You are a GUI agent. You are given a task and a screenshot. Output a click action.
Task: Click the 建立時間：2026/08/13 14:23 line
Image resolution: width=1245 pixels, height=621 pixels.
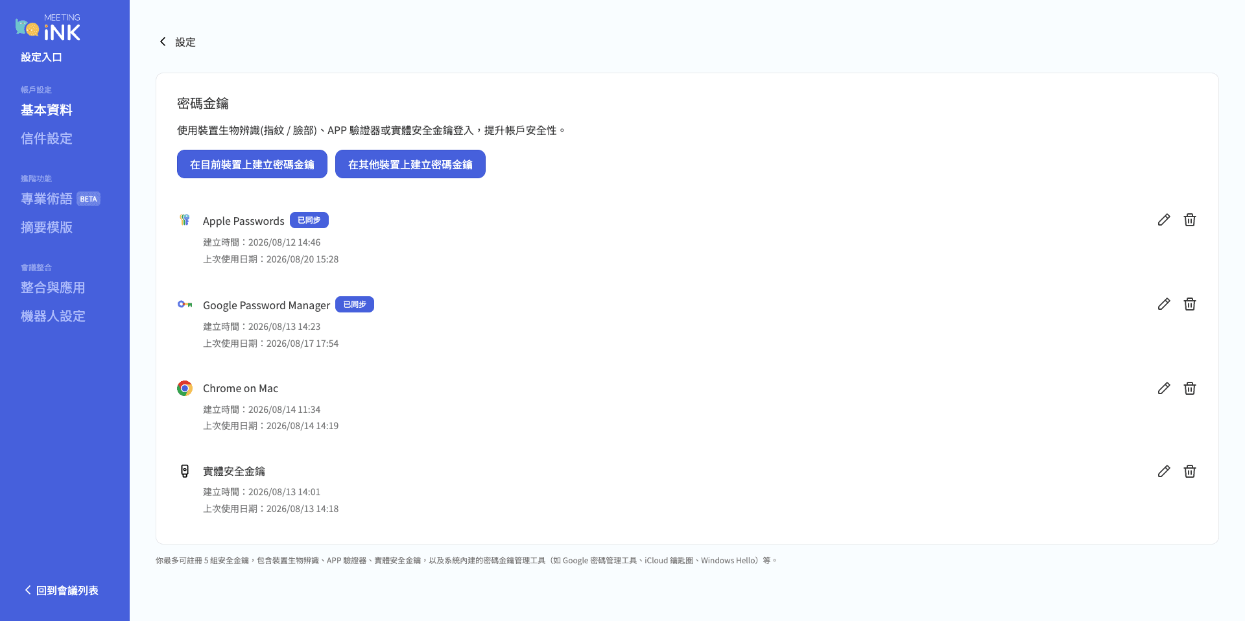coord(262,327)
